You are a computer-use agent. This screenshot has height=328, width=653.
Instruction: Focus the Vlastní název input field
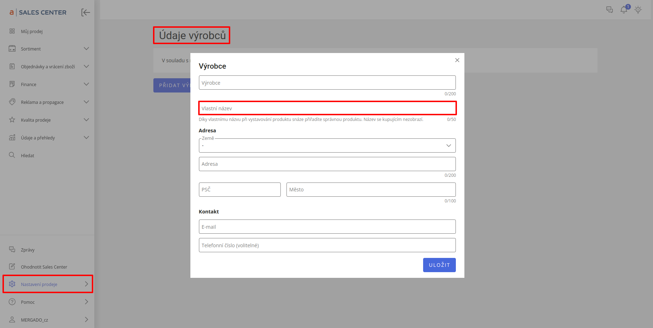327,108
